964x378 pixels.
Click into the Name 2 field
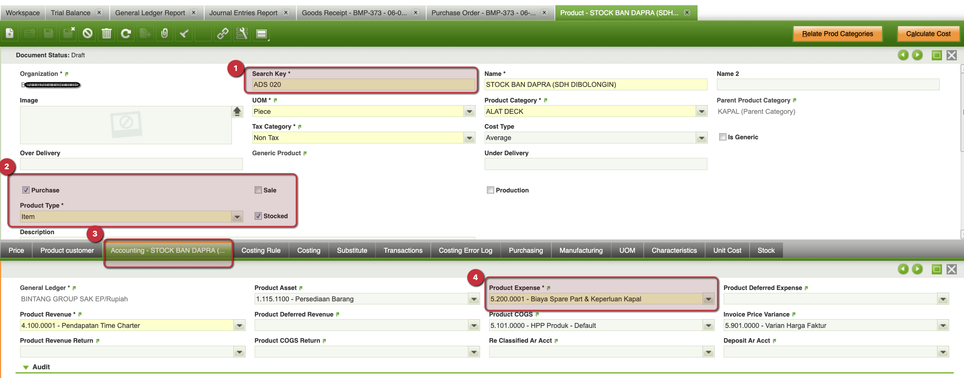coord(828,85)
